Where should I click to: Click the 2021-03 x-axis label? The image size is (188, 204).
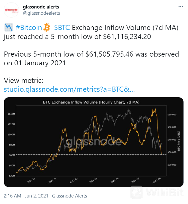click(x=93, y=181)
